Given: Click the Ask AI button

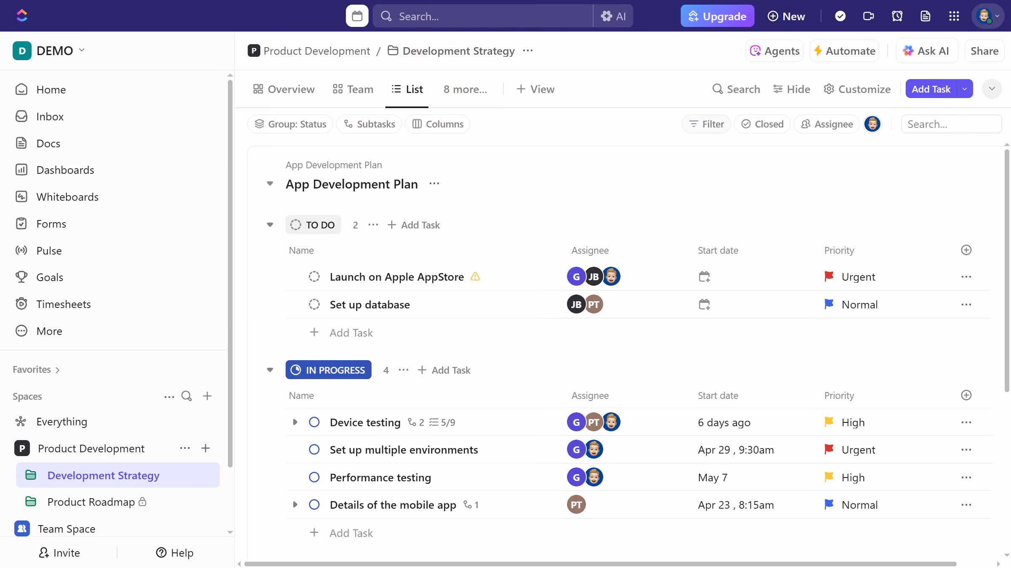Looking at the screenshot, I should tap(927, 50).
